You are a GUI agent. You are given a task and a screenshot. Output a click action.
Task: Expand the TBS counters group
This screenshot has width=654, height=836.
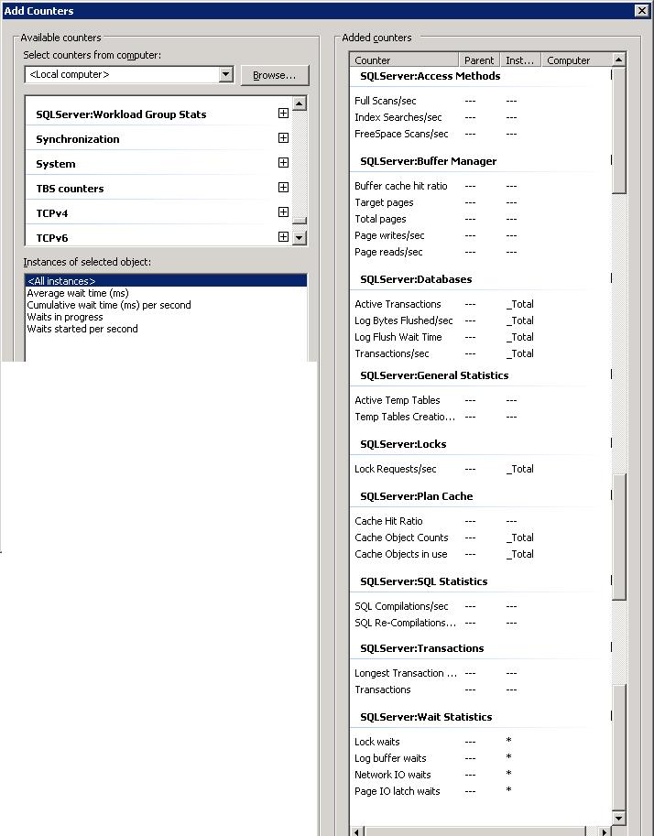[x=283, y=187]
